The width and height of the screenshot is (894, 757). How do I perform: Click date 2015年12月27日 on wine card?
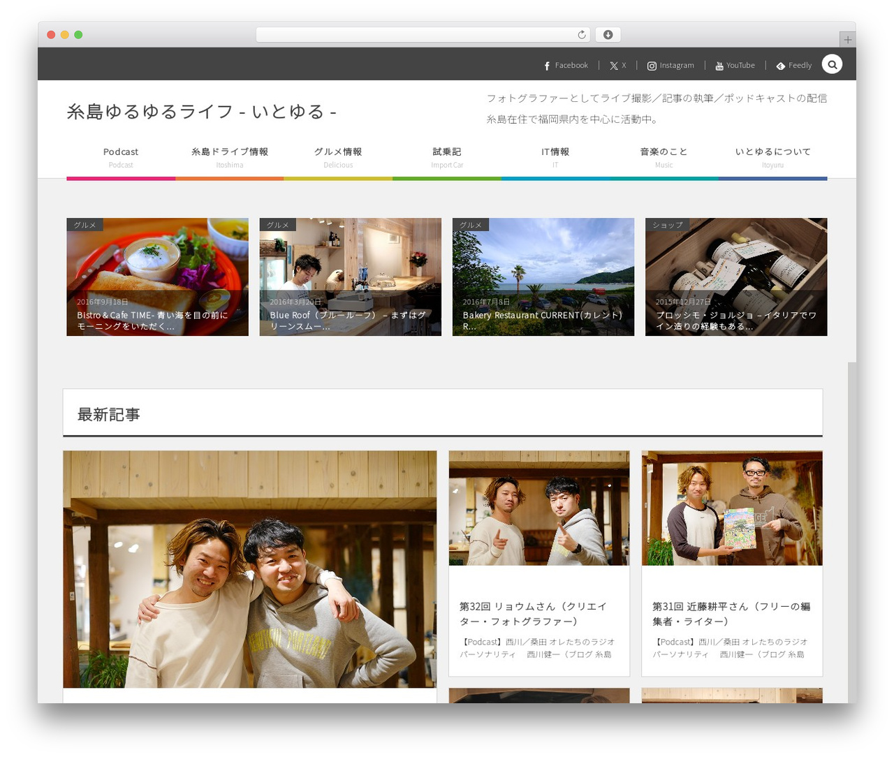(683, 302)
